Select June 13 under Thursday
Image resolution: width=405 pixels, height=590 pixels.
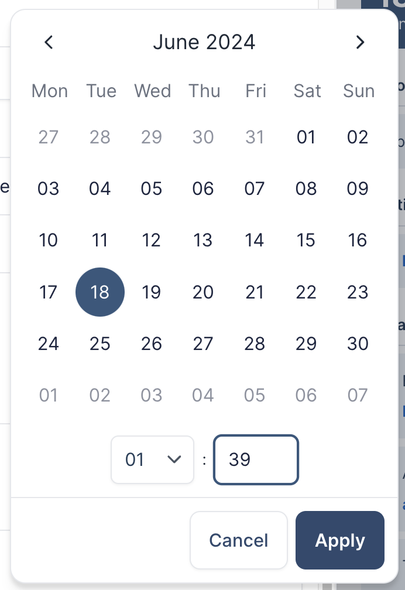(x=203, y=240)
